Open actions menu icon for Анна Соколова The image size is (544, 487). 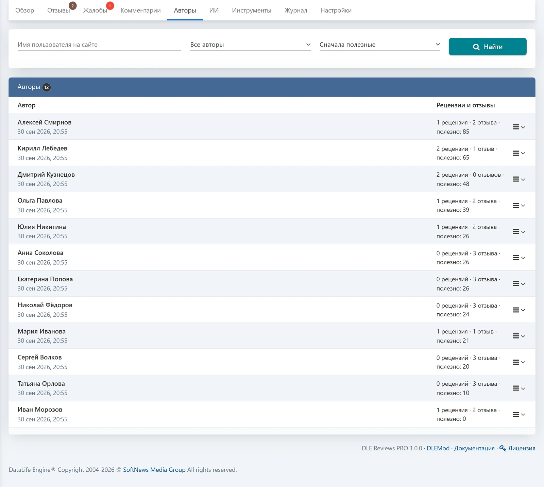[x=519, y=258]
